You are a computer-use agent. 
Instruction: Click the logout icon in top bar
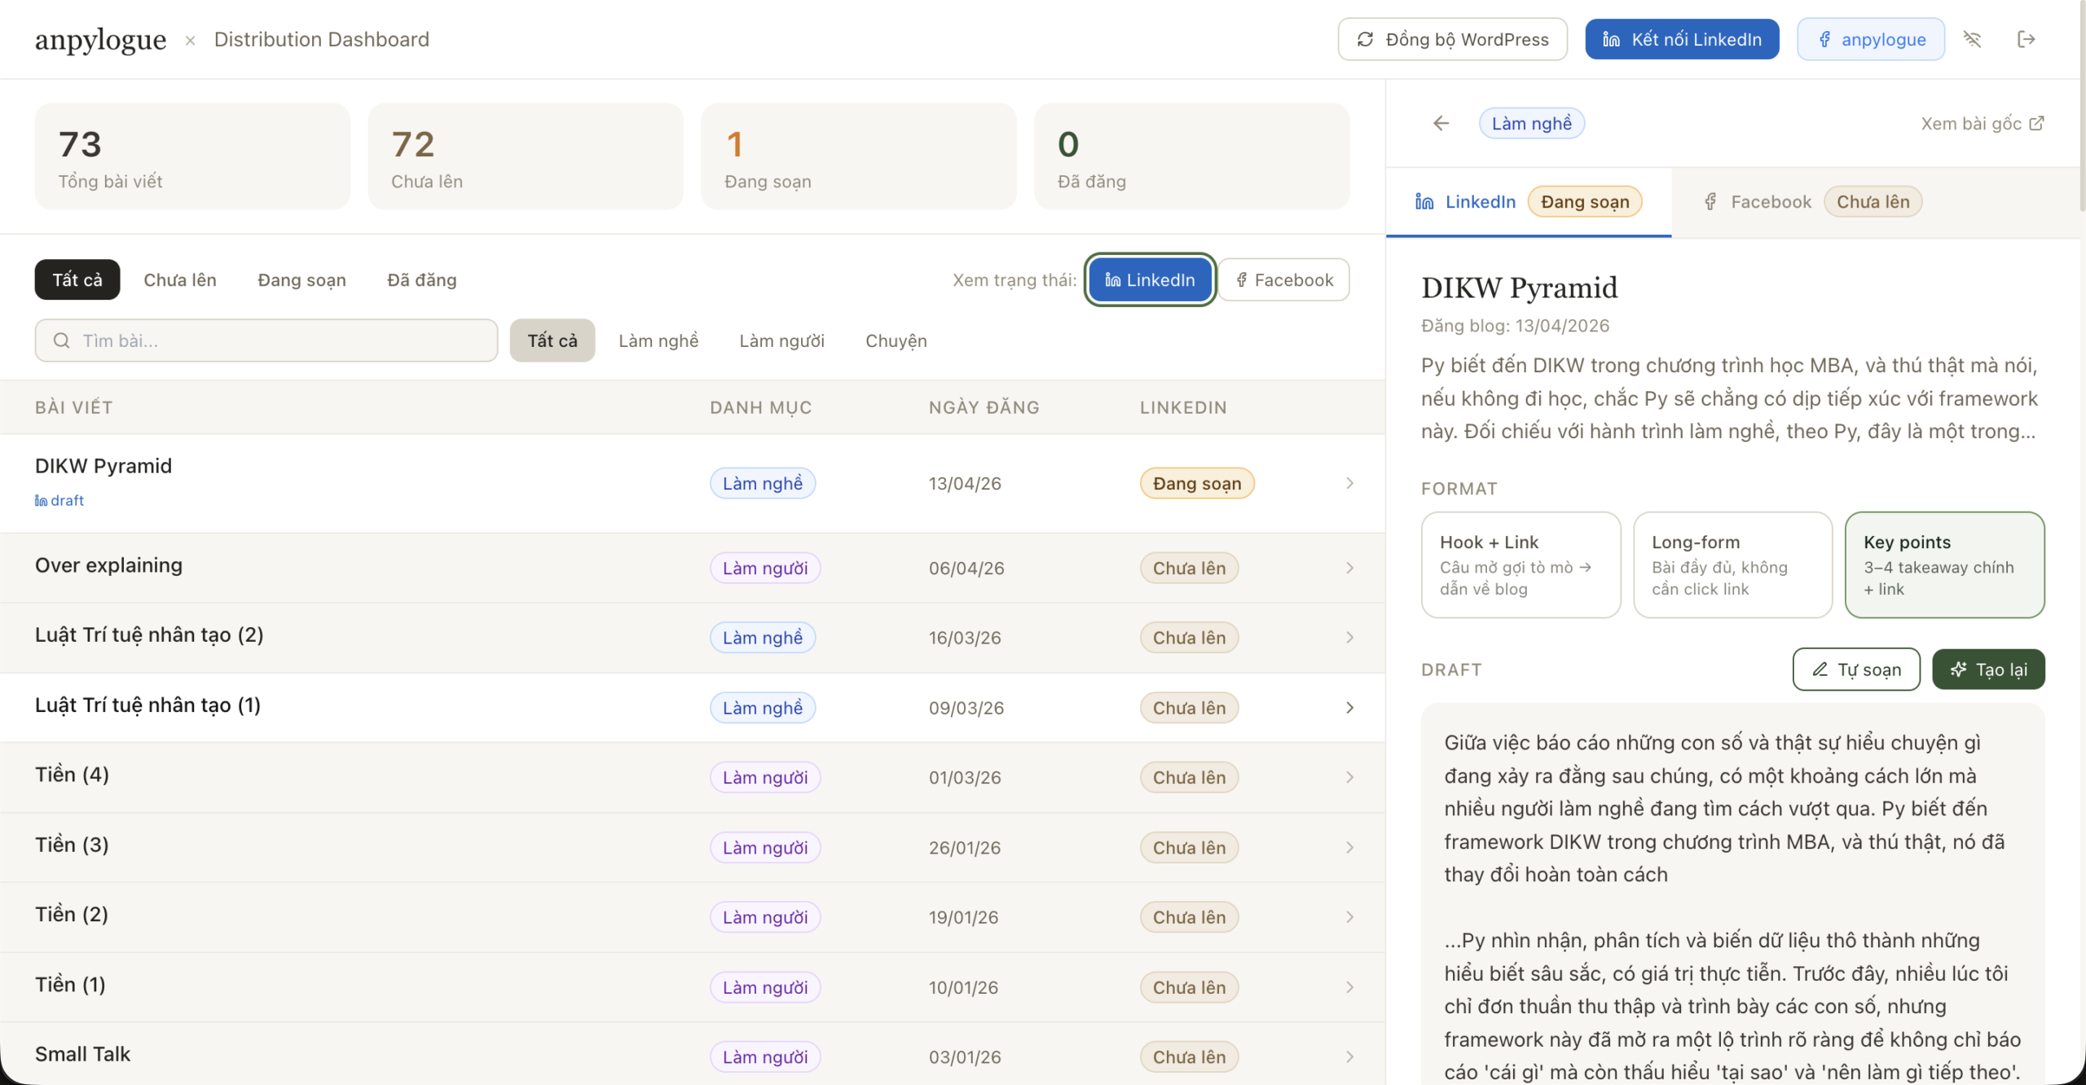2026,39
